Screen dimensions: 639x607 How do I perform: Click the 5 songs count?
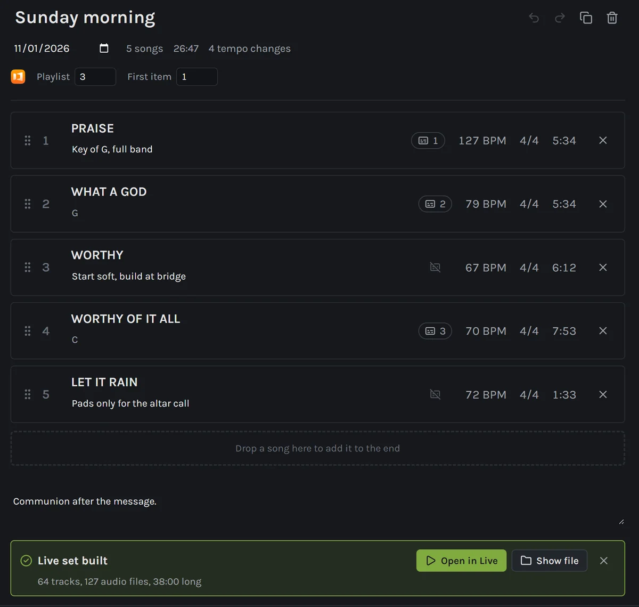[x=145, y=48]
